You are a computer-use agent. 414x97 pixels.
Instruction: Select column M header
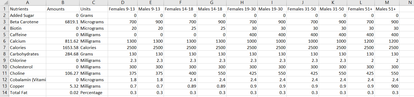pyautogui.click(x=387, y=3)
